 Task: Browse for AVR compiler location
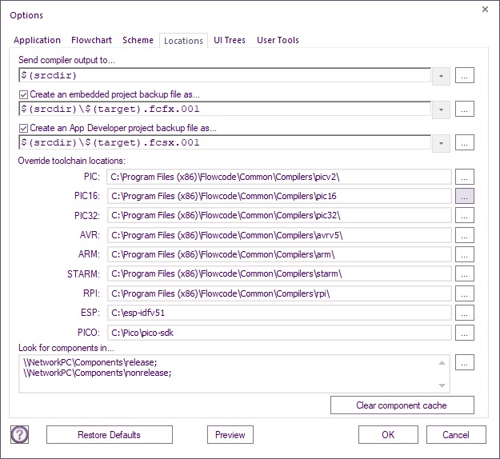pos(464,235)
